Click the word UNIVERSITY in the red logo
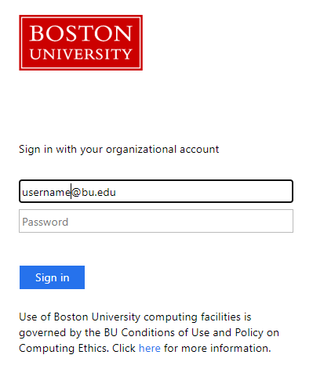The image size is (313, 391). [x=81, y=54]
